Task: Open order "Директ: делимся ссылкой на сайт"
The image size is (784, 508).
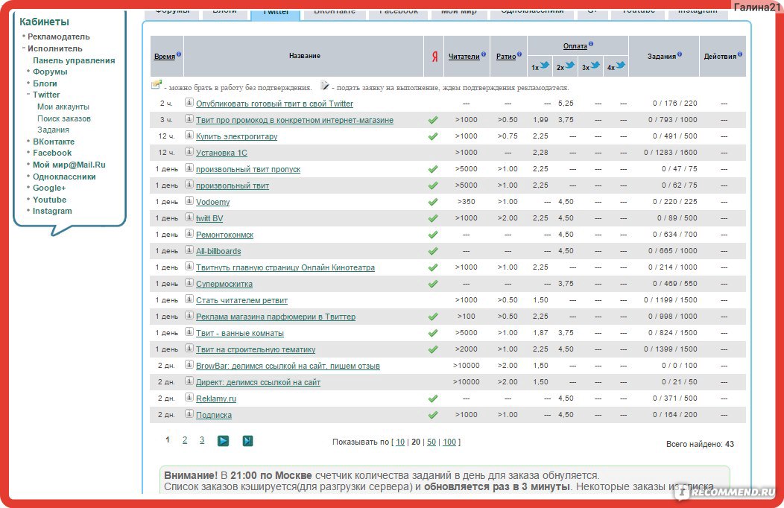Action: (258, 382)
